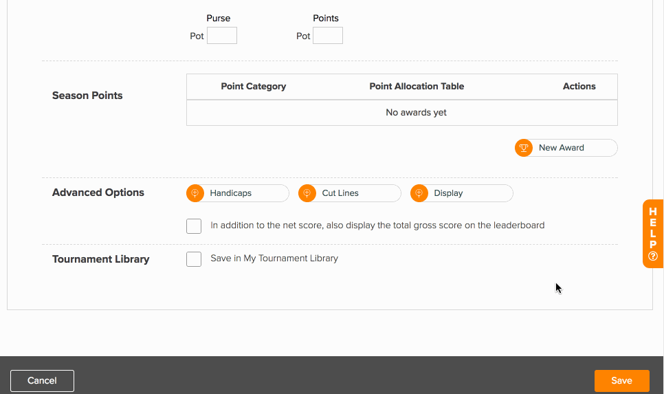Focus the Purse Pot input field
Screen dimensions: 664x394
point(222,36)
